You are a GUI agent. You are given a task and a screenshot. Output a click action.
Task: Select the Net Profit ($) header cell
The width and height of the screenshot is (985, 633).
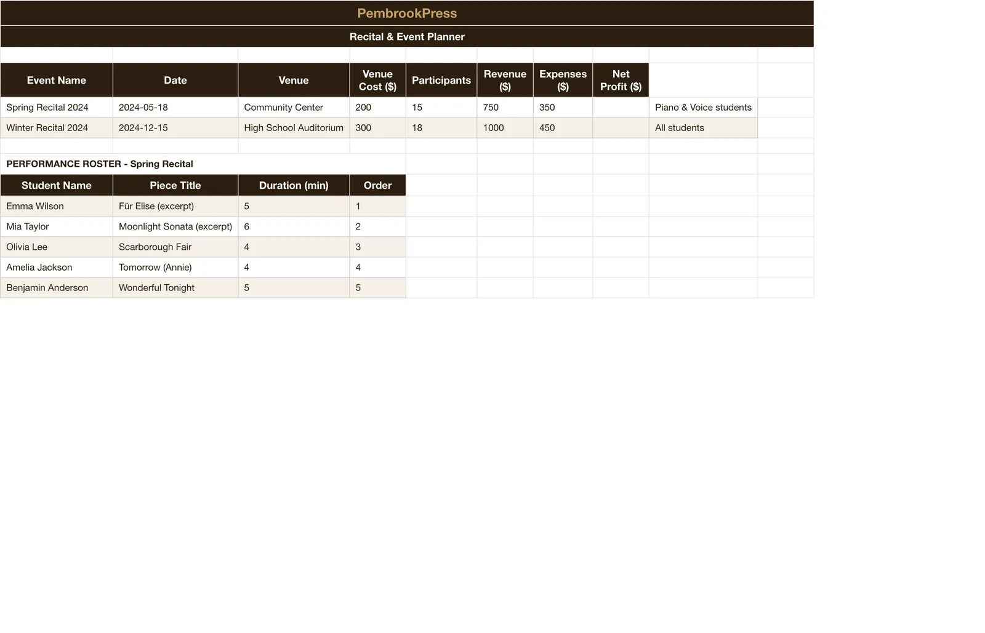[x=621, y=80]
